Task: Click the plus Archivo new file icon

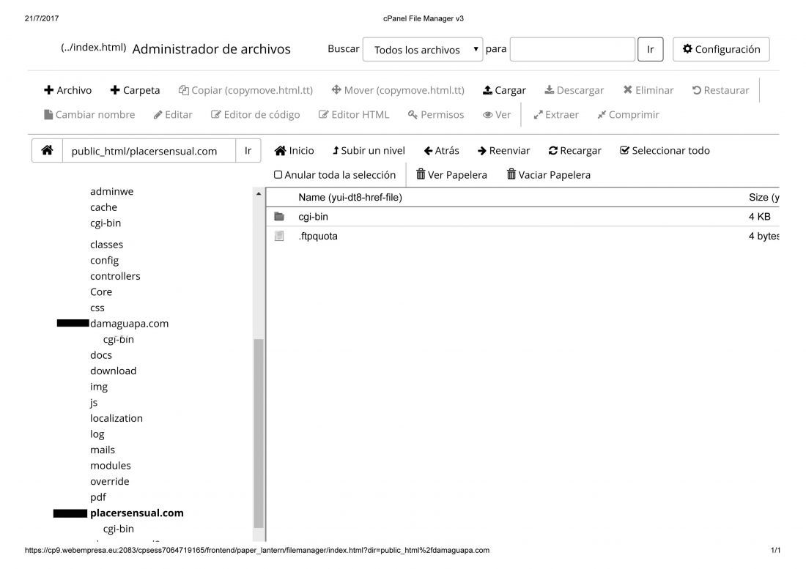Action: pos(49,90)
